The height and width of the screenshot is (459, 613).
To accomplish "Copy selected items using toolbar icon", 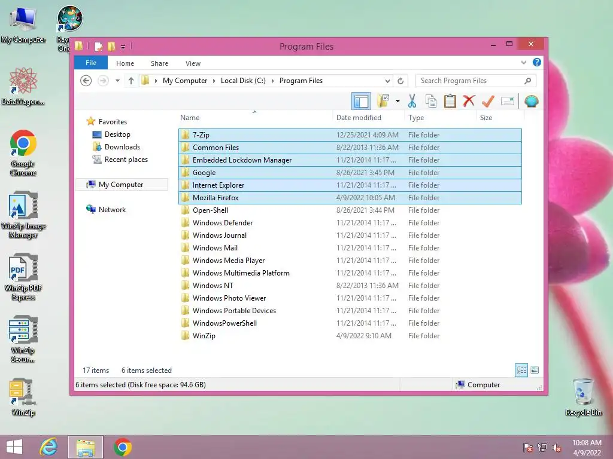I will (x=431, y=101).
